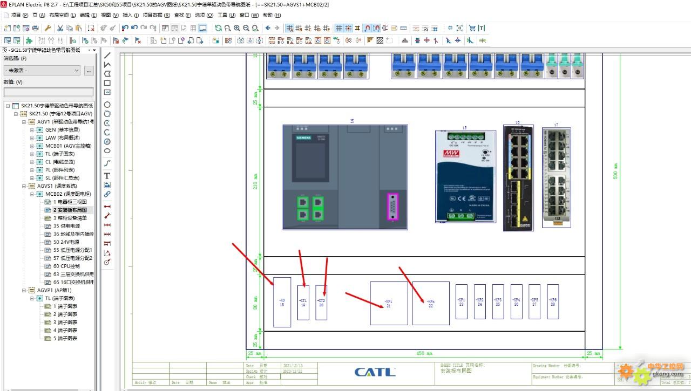Select the Hyperlink tool

click(x=107, y=194)
